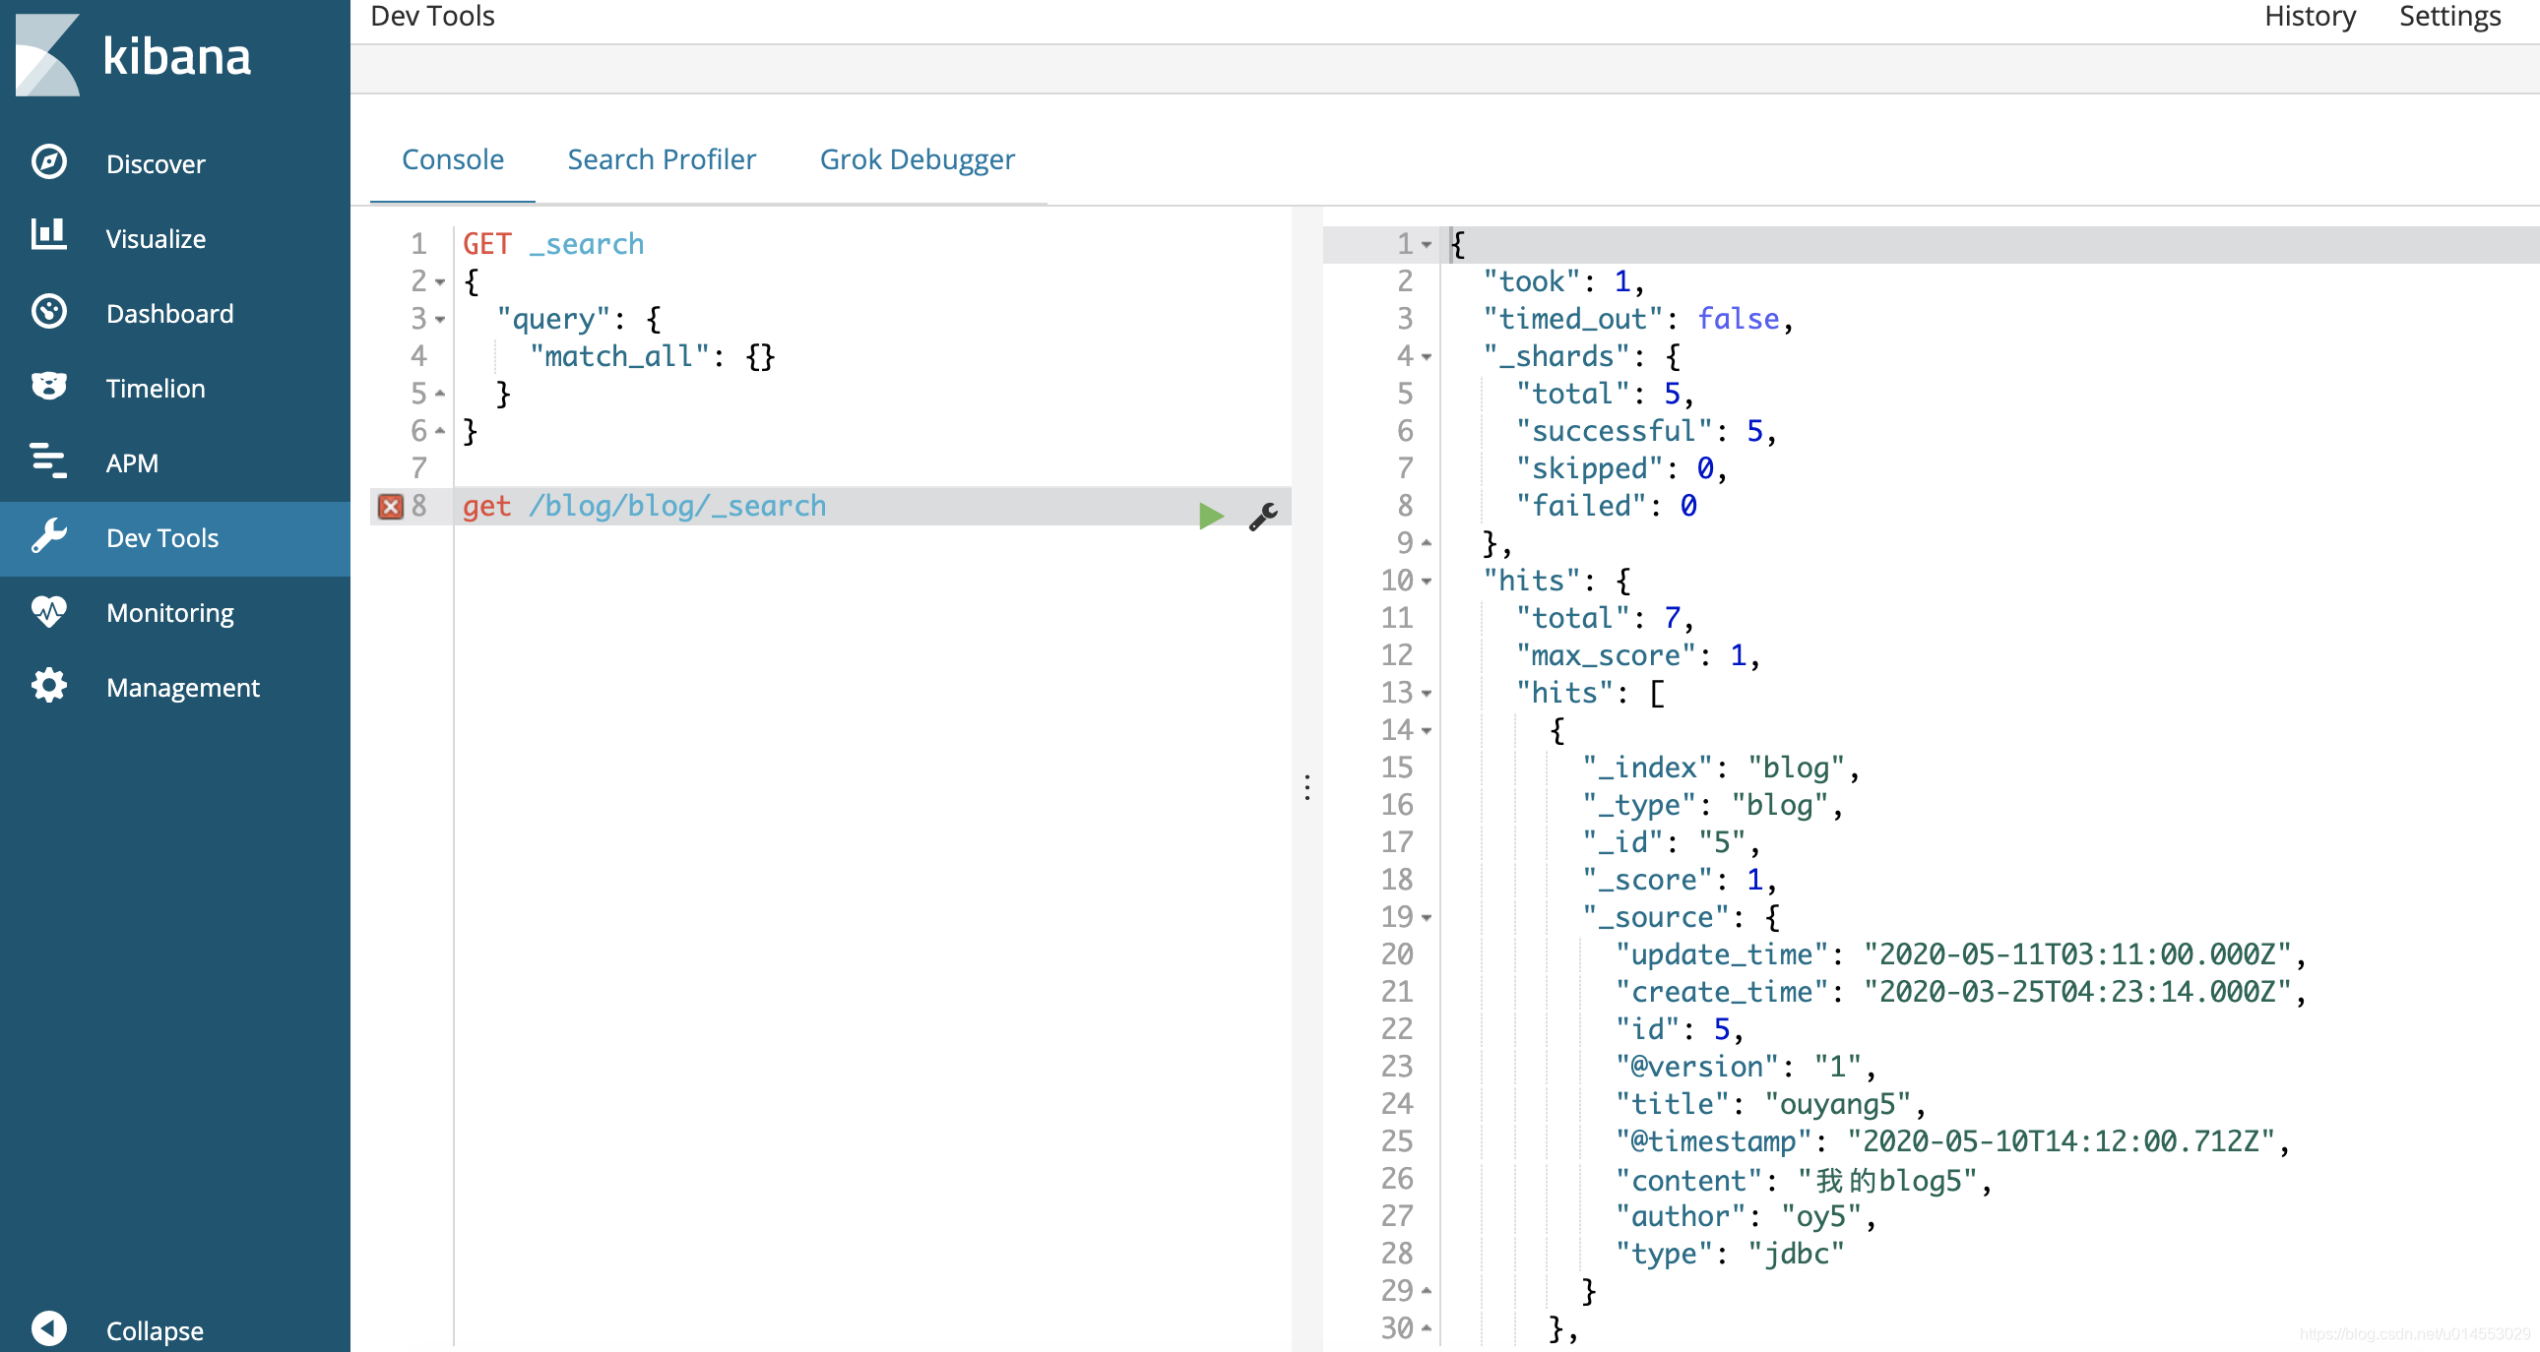Open Timelion via the bear face icon
Viewport: 2540px width, 1352px height.
(48, 387)
